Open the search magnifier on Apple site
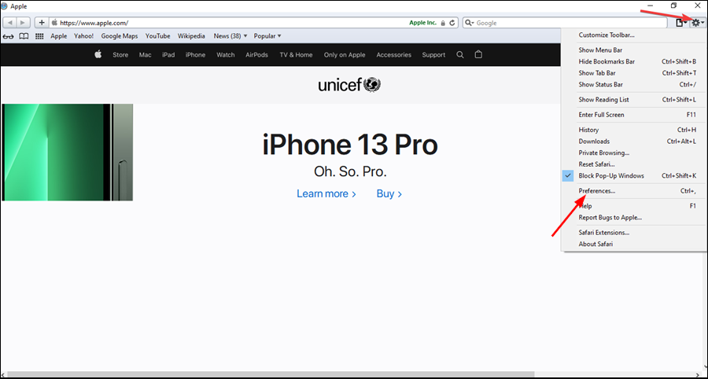This screenshot has width=708, height=379. point(460,54)
